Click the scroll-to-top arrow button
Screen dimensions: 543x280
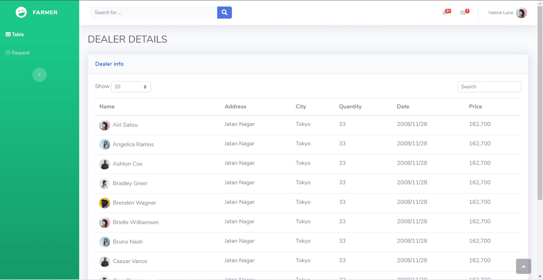click(523, 266)
